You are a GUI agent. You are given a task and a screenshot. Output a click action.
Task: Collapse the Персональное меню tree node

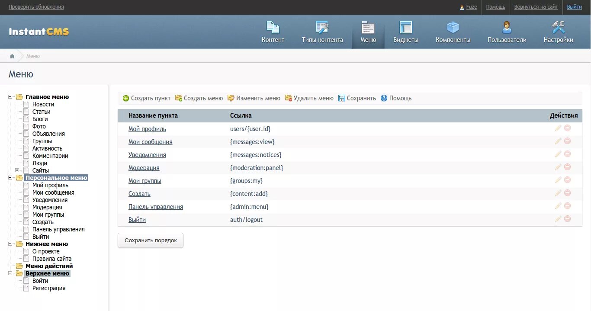(x=10, y=178)
